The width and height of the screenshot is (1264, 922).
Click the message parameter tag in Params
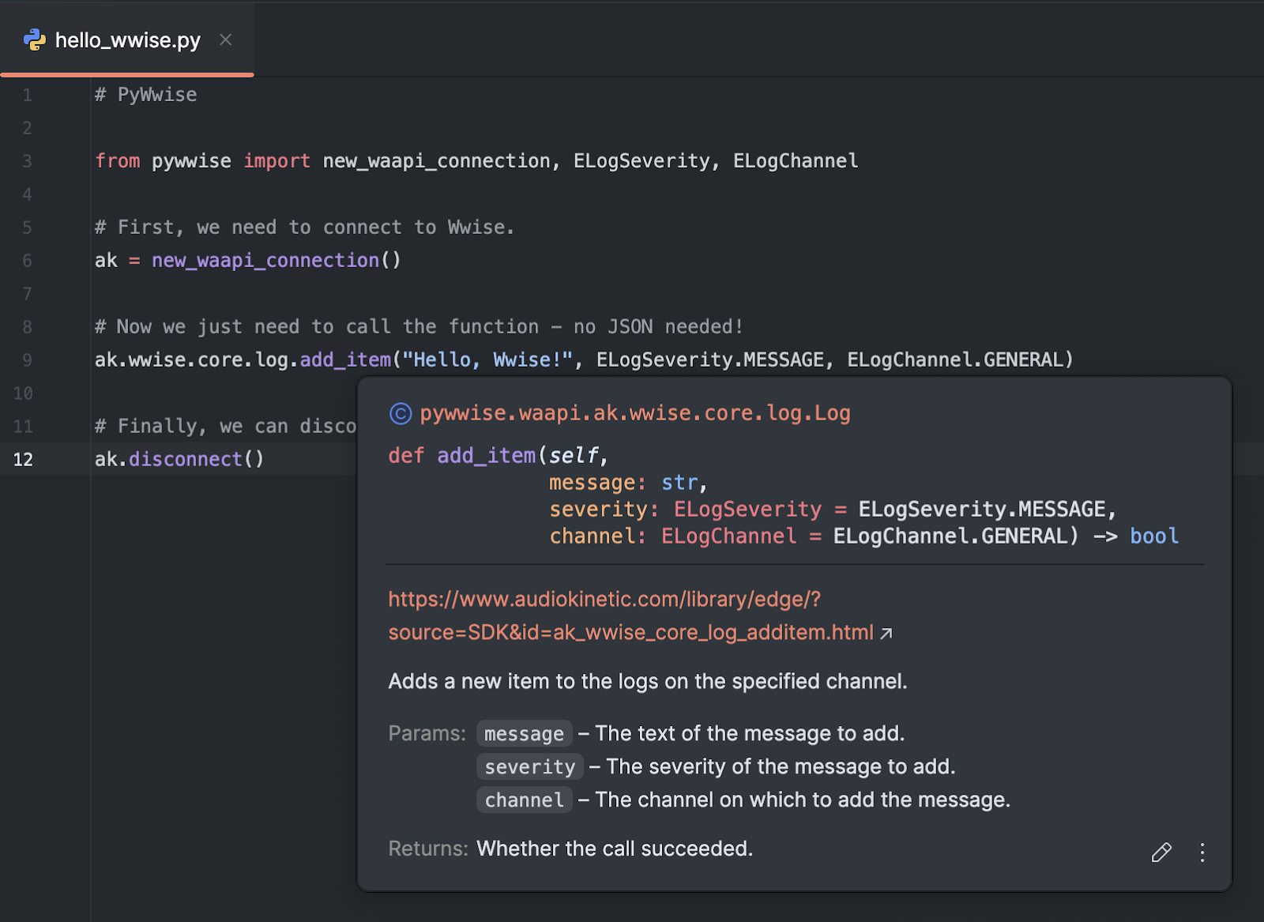point(524,734)
